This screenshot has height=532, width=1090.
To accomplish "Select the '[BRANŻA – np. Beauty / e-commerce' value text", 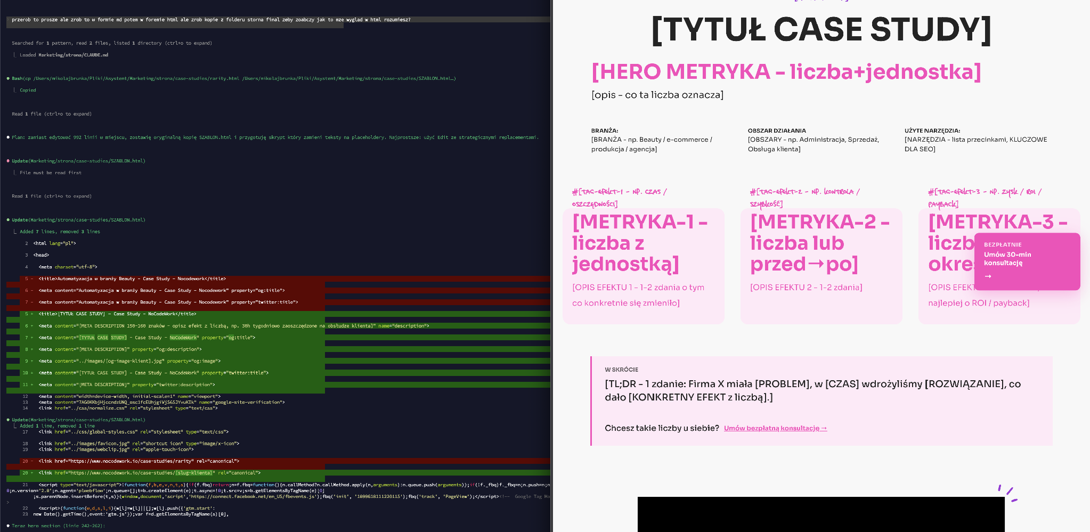I will pos(652,144).
